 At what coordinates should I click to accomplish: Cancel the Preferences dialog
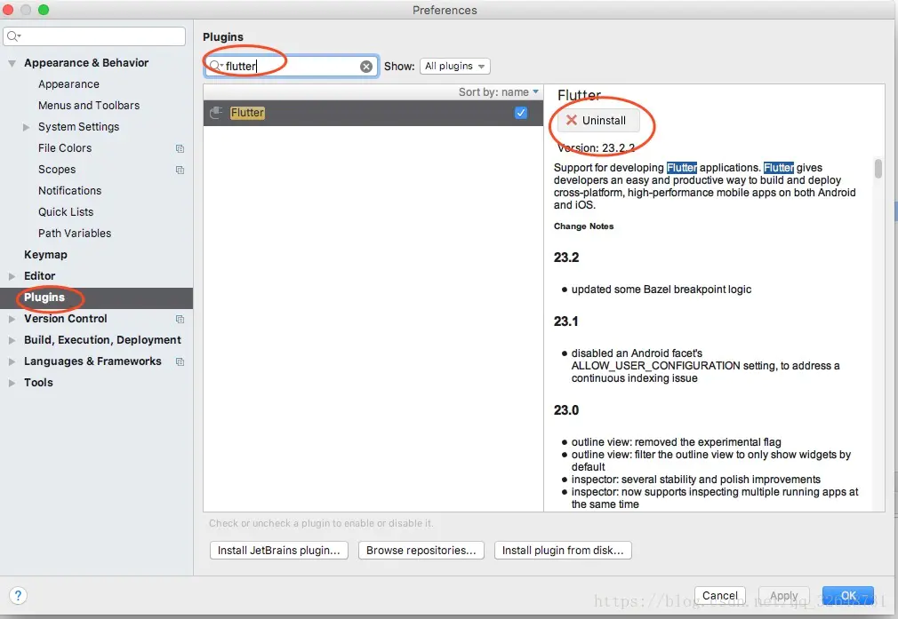pos(720,596)
